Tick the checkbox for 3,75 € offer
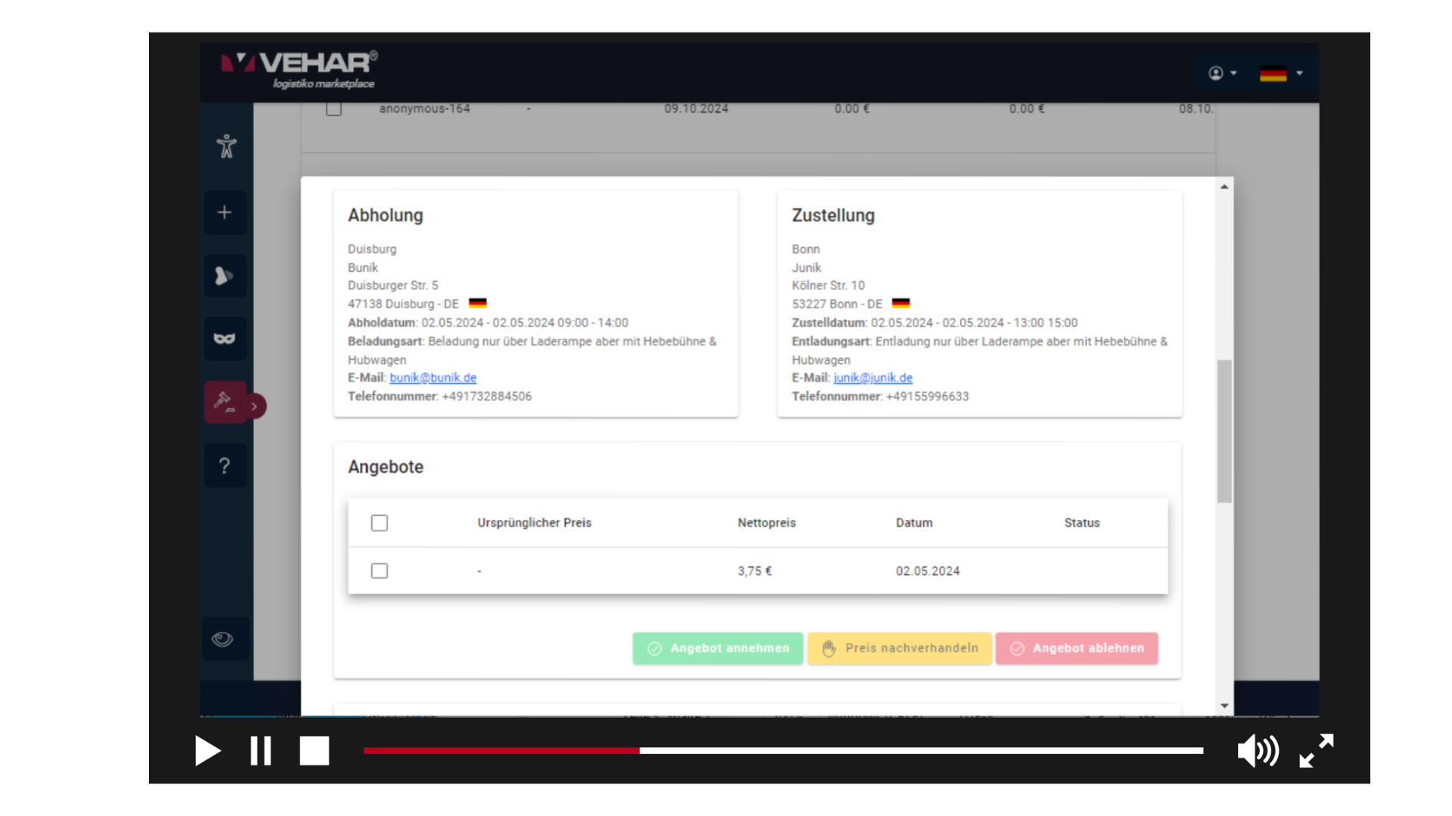Screen dimensions: 1452x816 point(380,571)
